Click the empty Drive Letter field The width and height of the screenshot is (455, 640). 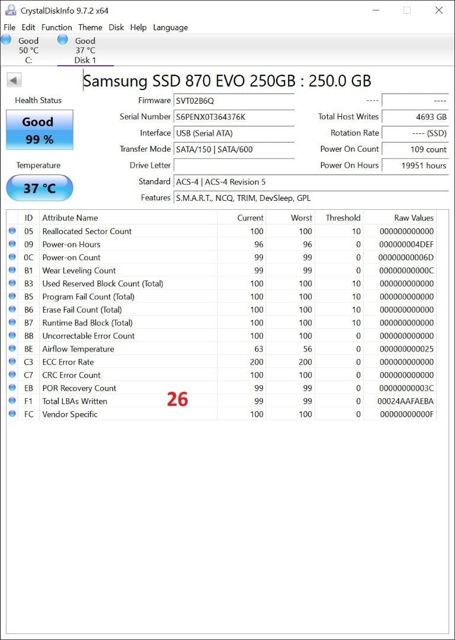(234, 165)
